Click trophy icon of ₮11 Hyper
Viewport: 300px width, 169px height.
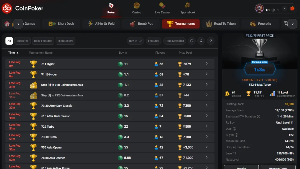point(34,64)
